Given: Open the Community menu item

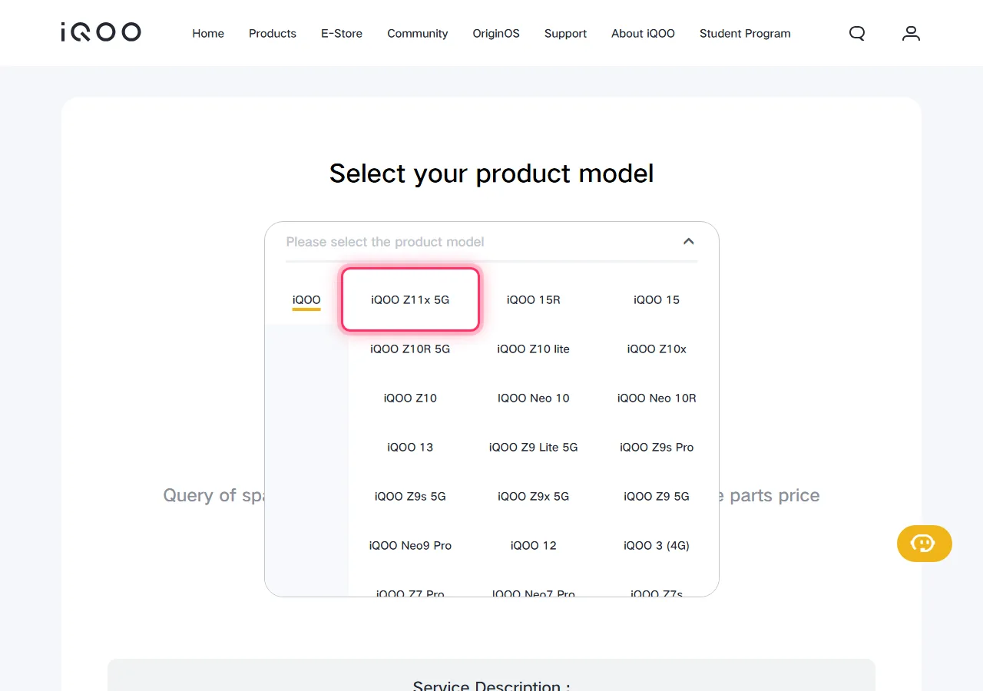Looking at the screenshot, I should [x=418, y=33].
